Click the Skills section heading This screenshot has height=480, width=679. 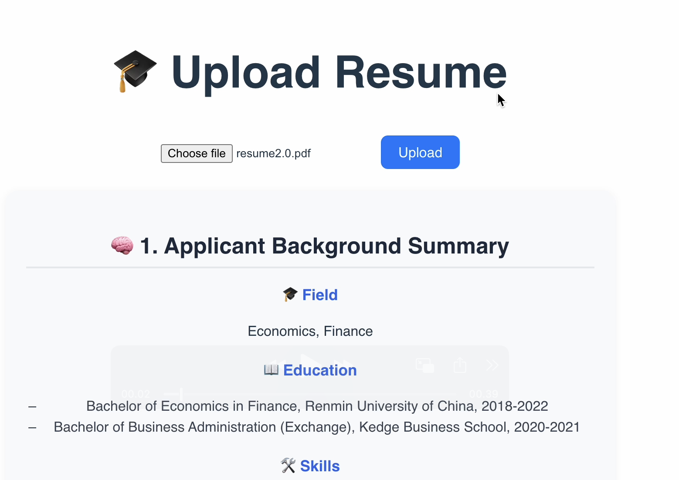tap(320, 466)
